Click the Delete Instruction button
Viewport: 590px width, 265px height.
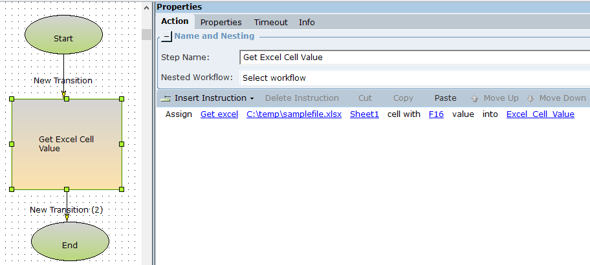(x=301, y=98)
